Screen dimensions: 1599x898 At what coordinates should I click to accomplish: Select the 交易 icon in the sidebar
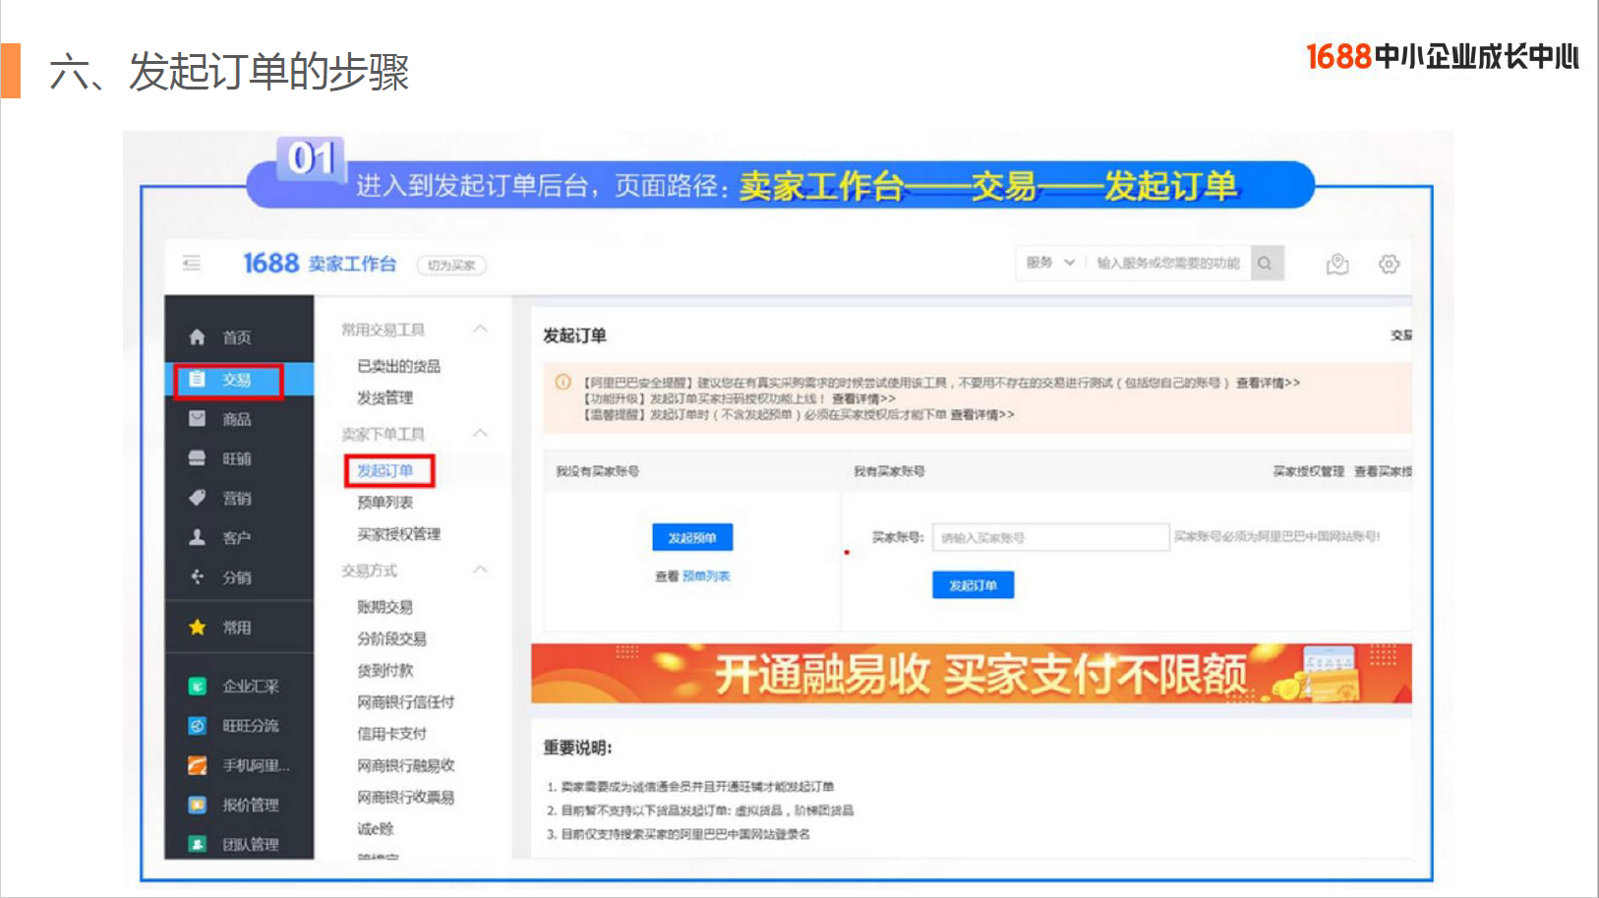(x=198, y=380)
